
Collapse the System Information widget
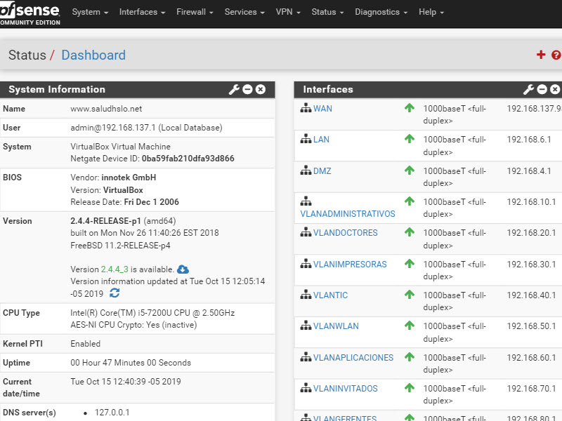(x=247, y=89)
